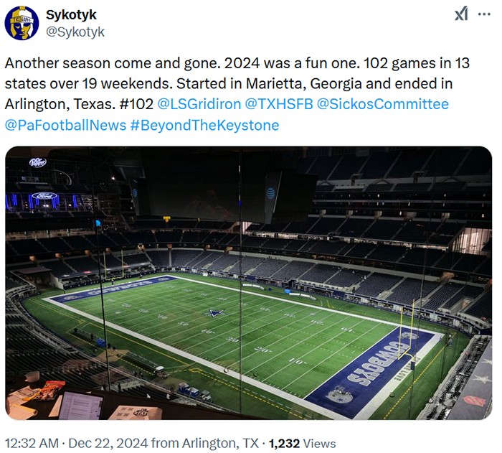502x453 pixels.
Task: Click the @PaFootballNews mention
Action: point(66,125)
